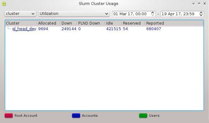Image resolution: width=209 pixels, height=123 pixels.
Task: Sort by the Allocated column header
Action: 49,23
